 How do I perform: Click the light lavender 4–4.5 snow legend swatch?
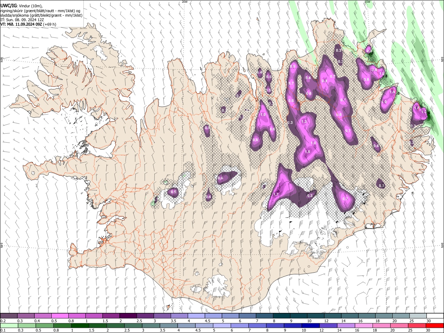pyautogui.click(x=196, y=316)
